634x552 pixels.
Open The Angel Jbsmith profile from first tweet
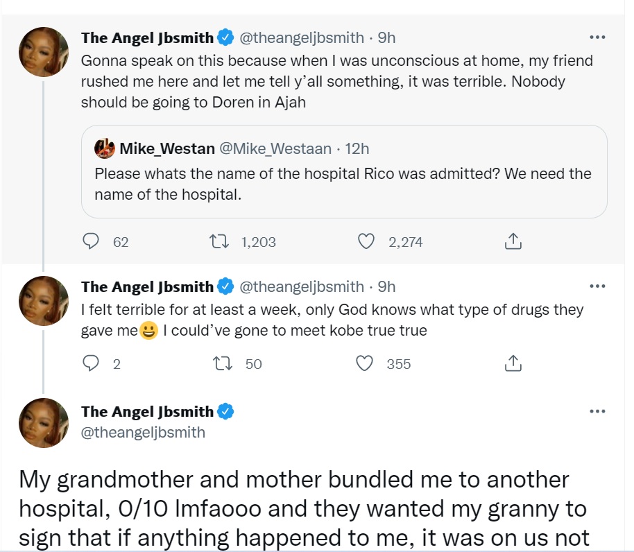pyautogui.click(x=147, y=37)
